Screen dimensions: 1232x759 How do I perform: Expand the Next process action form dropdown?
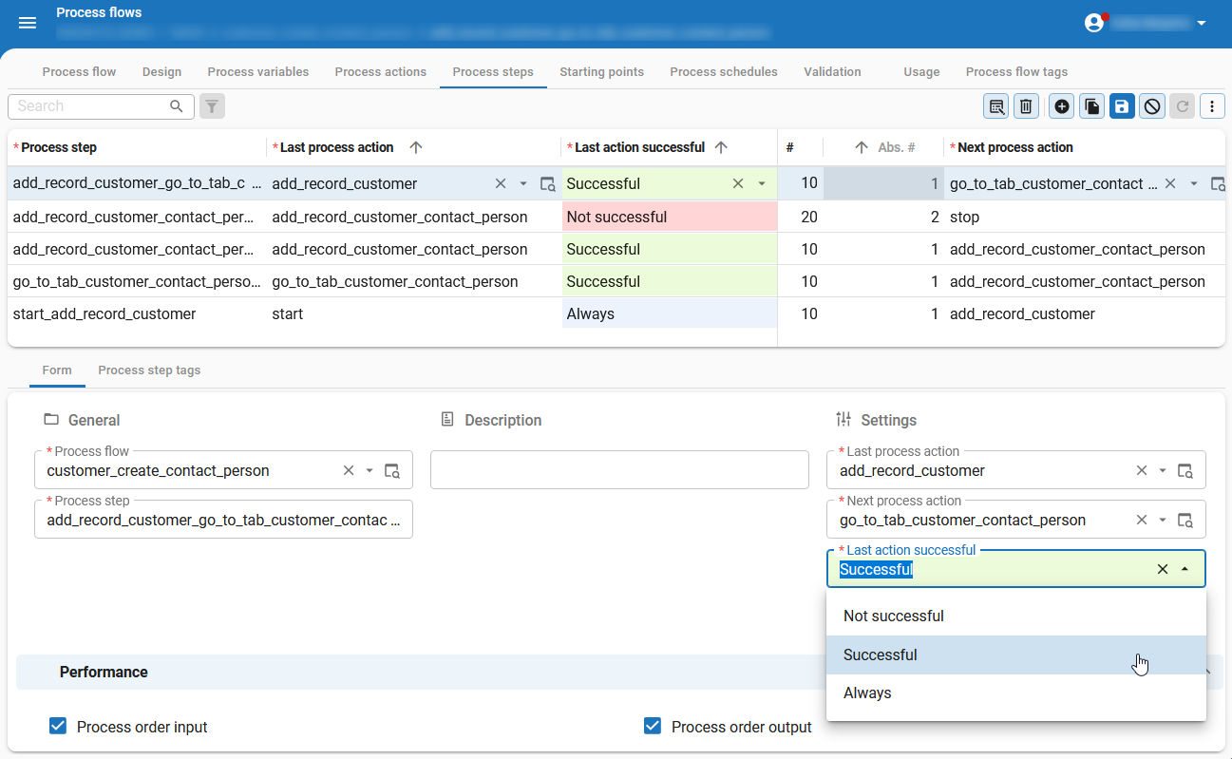click(1163, 521)
